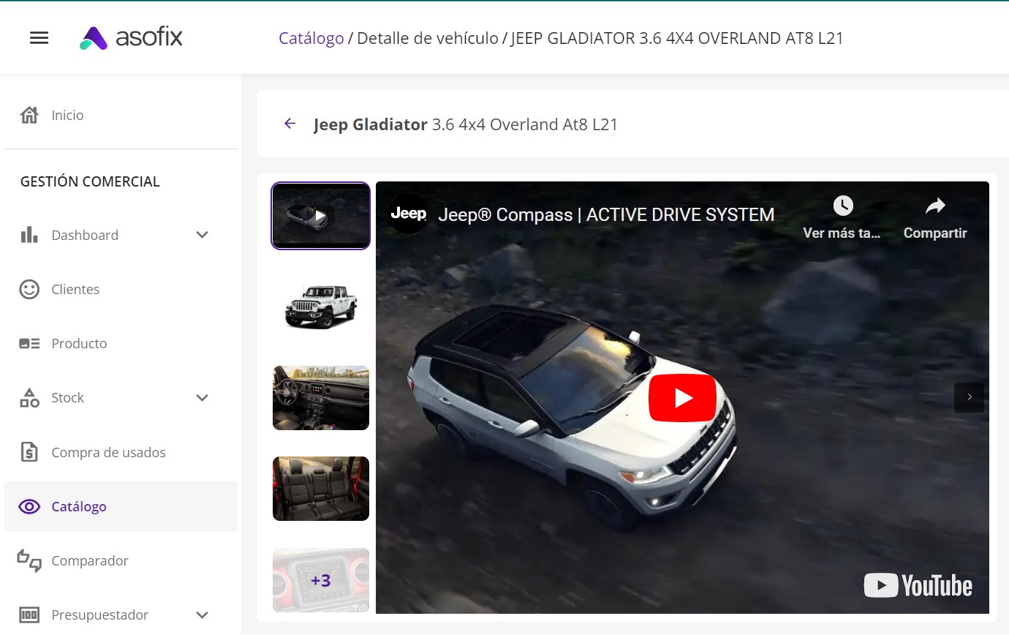Click the Compra de usados dollar icon

29,452
